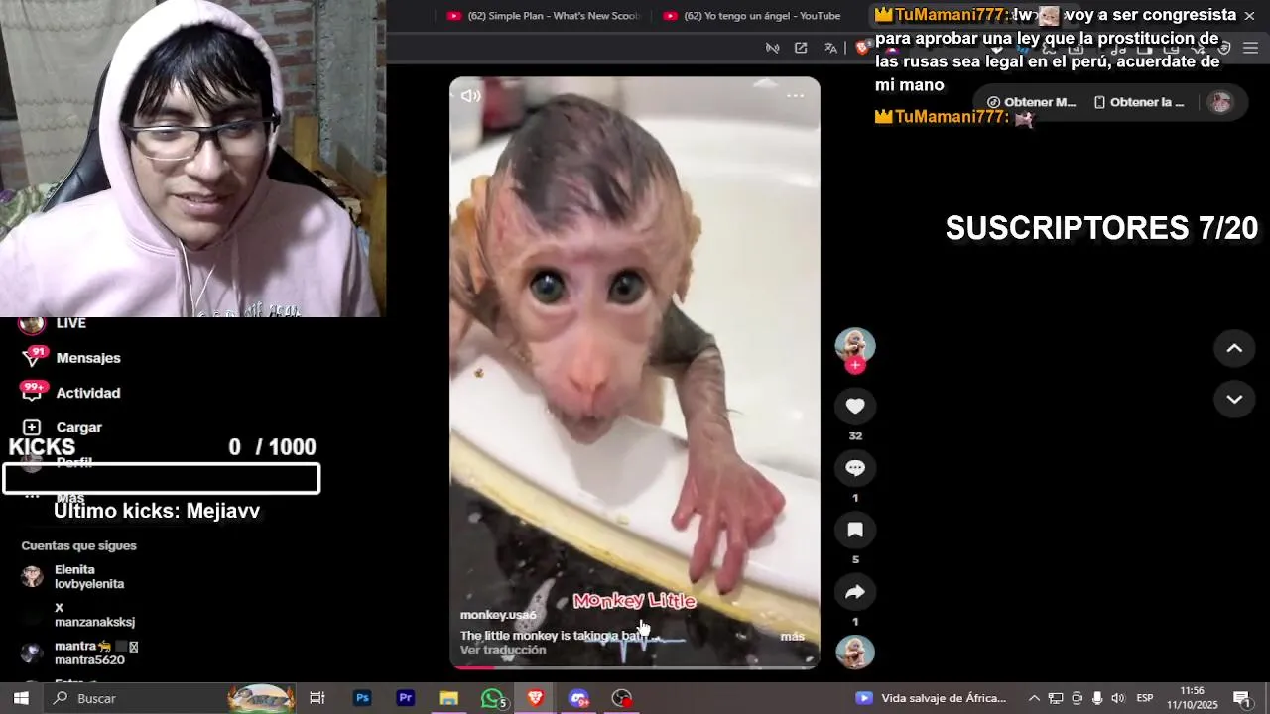Switch to the 'Simple Plan - What's New Scooby' tab
Image resolution: width=1270 pixels, height=714 pixels.
click(543, 16)
